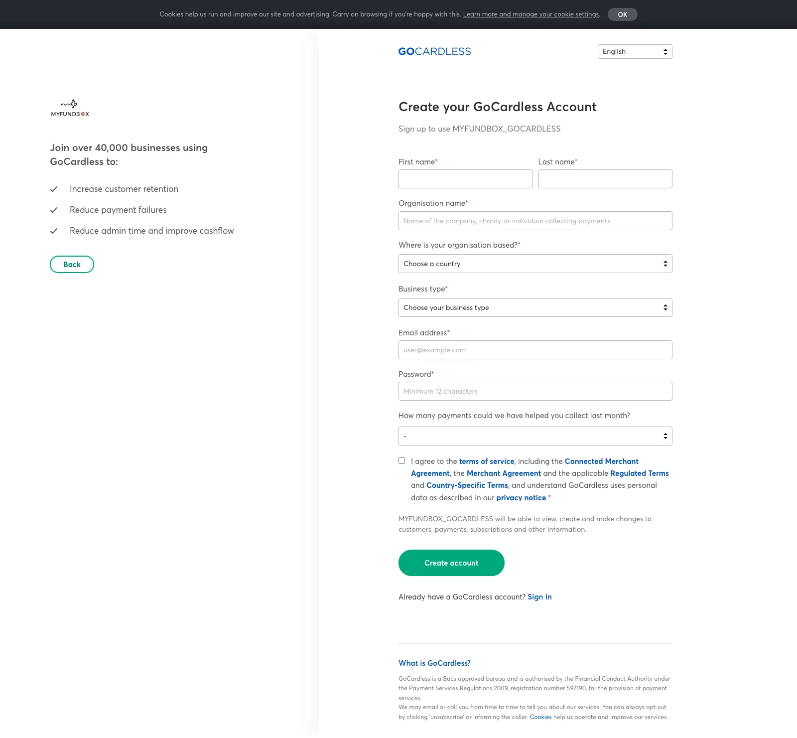Open the Sign In link
Image resolution: width=797 pixels, height=738 pixels.
(539, 596)
